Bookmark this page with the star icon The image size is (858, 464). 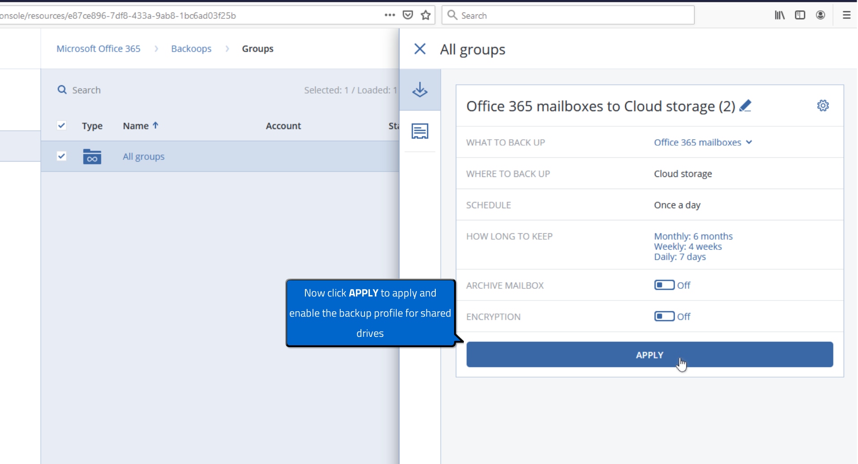[426, 15]
